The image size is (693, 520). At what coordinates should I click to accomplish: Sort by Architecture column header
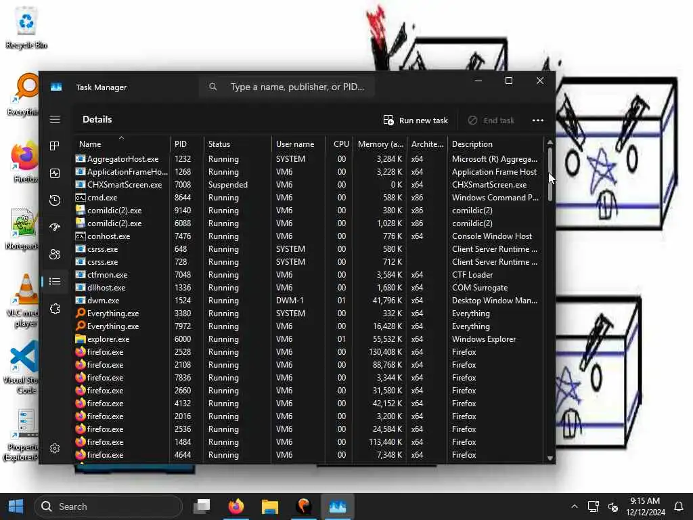[426, 144]
